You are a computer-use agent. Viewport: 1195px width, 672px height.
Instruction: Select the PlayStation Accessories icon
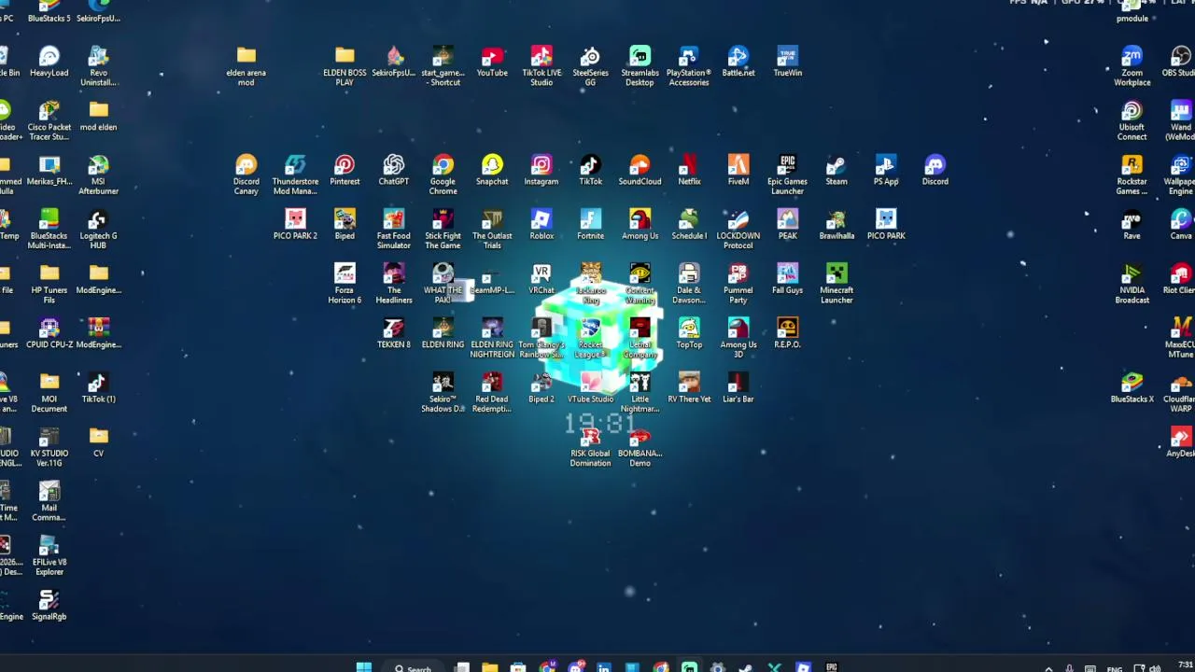689,65
